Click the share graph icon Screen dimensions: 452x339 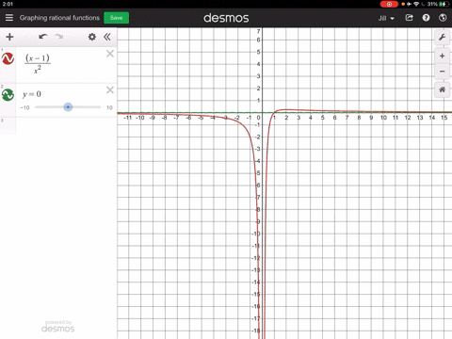pos(409,18)
